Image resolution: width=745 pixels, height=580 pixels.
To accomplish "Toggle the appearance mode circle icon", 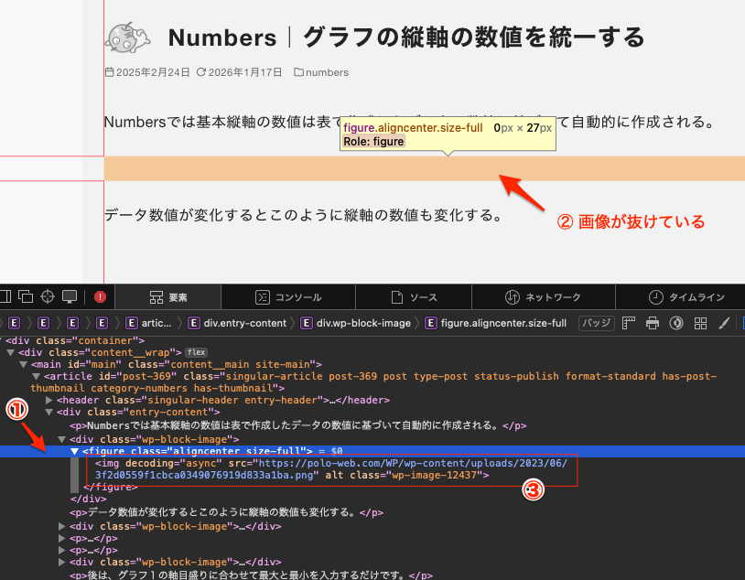I will pyautogui.click(x=676, y=323).
